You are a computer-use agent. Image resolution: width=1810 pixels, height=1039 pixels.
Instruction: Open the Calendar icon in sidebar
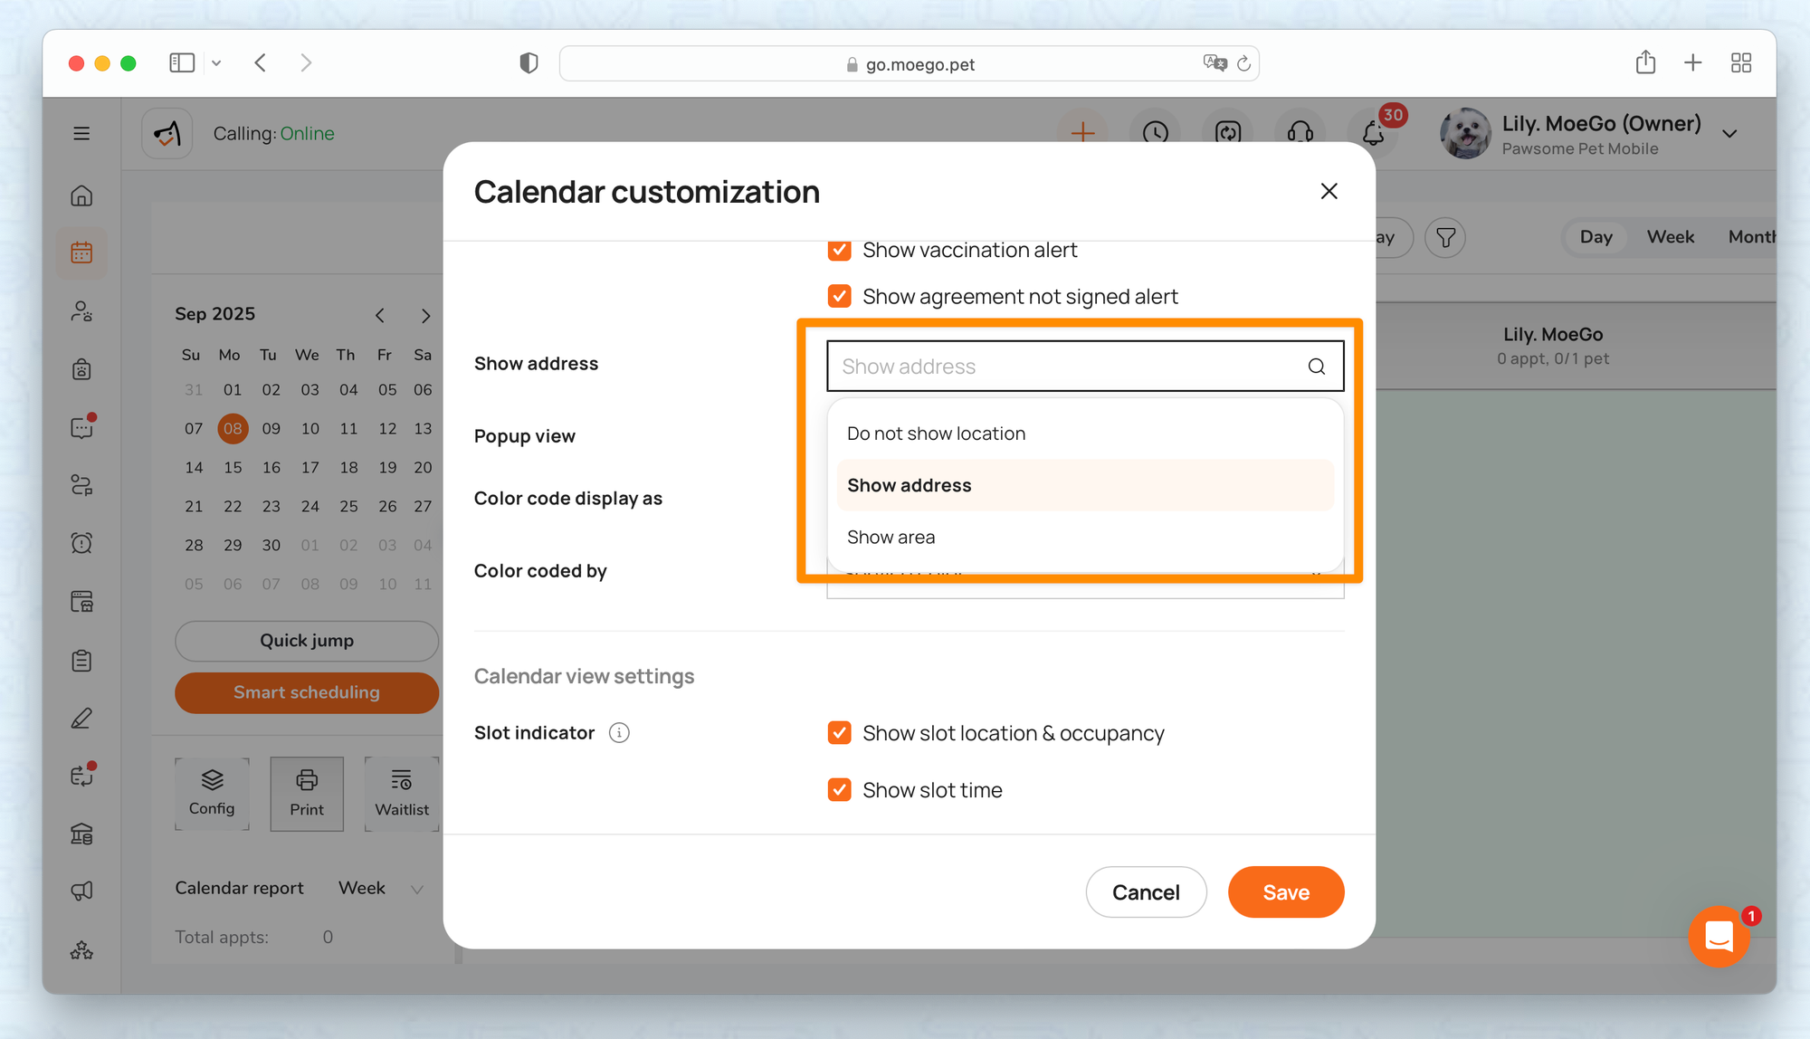click(x=81, y=253)
